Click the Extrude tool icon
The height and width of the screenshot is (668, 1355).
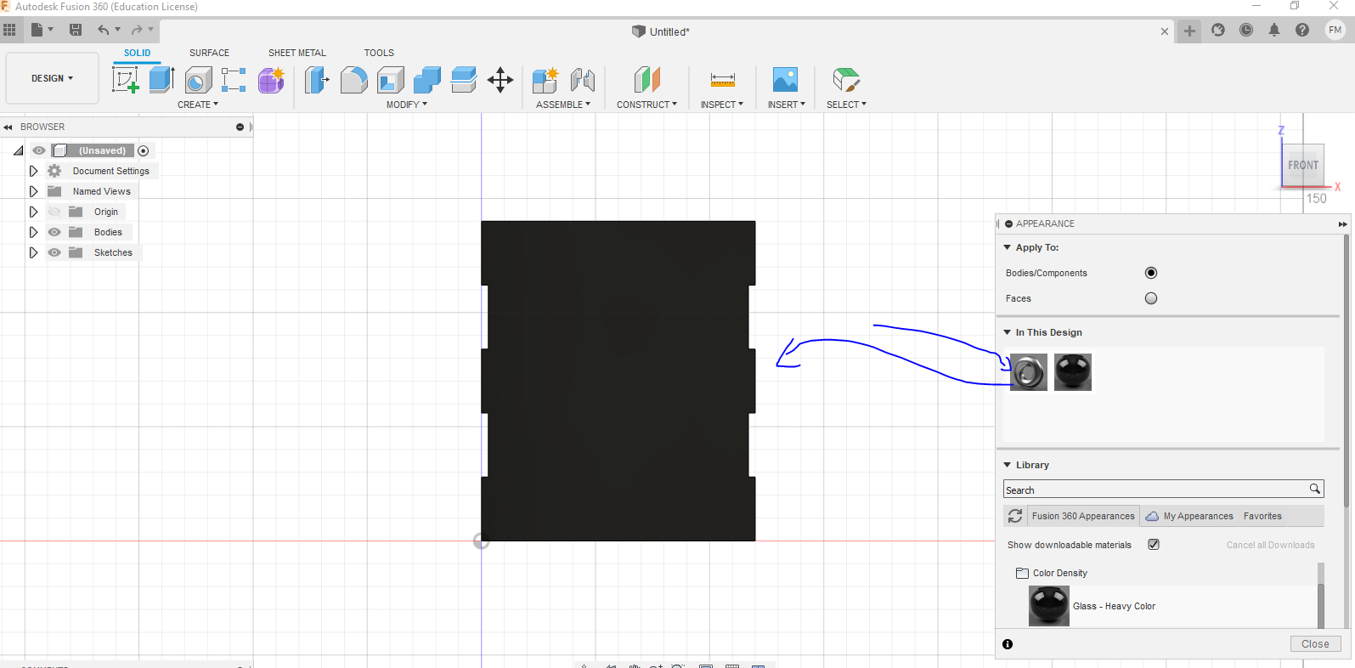point(161,80)
